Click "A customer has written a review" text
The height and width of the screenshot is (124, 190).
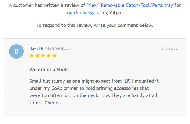[x=47, y=6]
